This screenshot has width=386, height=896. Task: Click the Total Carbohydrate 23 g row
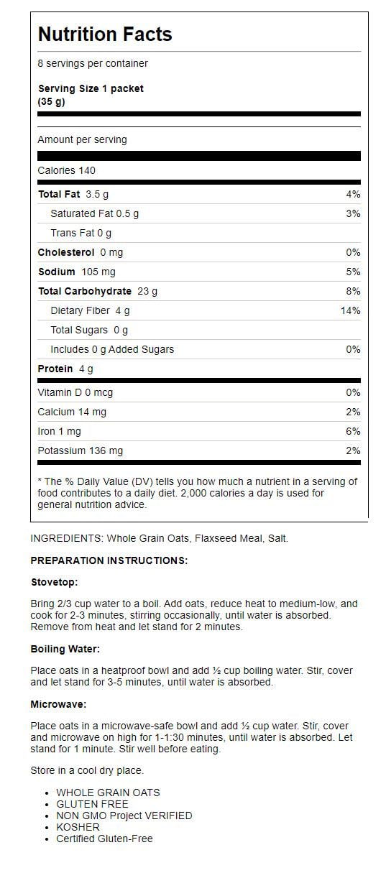pos(199,291)
